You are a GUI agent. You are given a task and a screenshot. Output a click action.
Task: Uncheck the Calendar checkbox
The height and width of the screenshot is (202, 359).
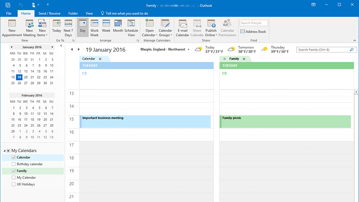13,158
